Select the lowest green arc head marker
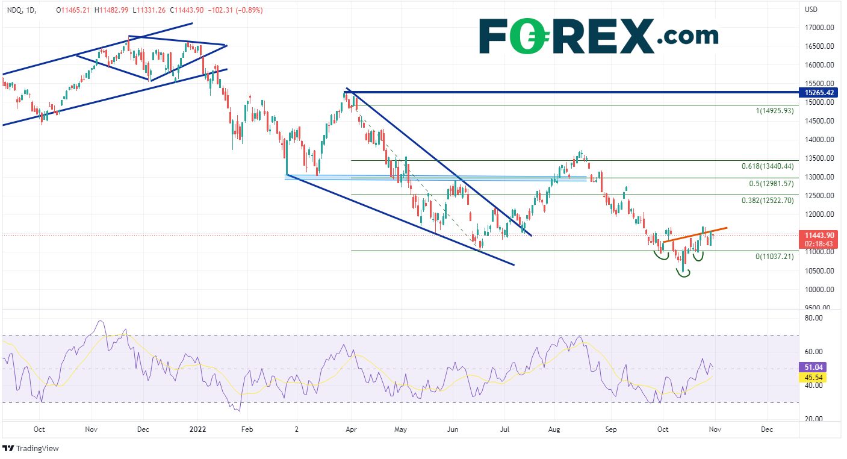This screenshot has height=459, width=847. (x=683, y=273)
